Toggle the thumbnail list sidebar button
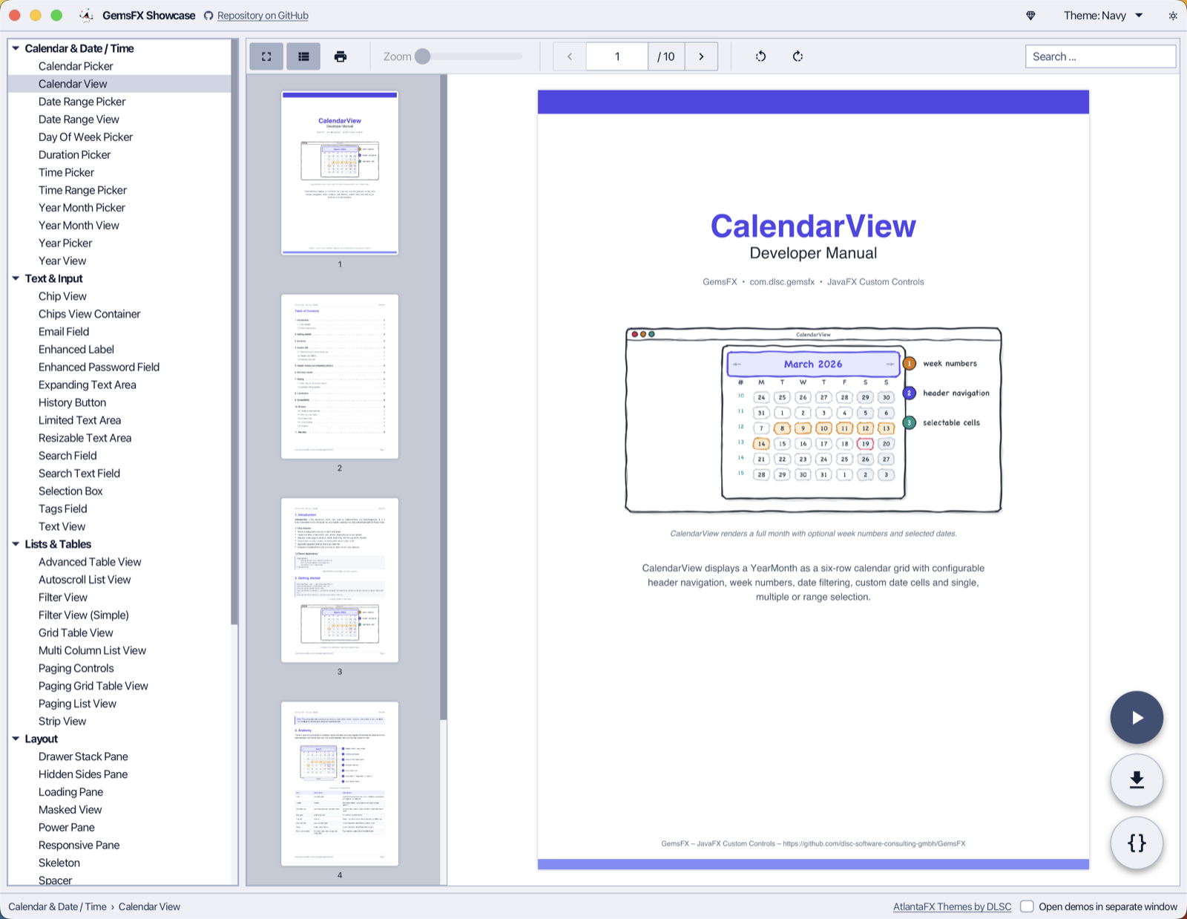1187x919 pixels. coord(303,56)
